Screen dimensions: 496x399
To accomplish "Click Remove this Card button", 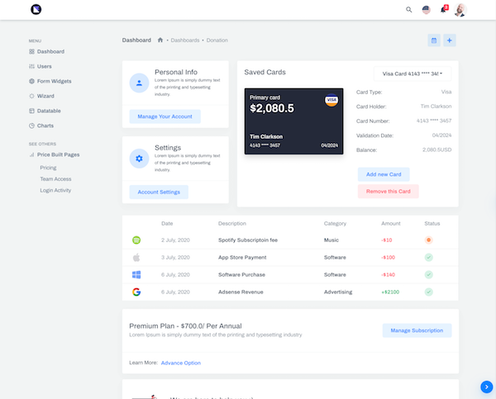I will (x=389, y=192).
